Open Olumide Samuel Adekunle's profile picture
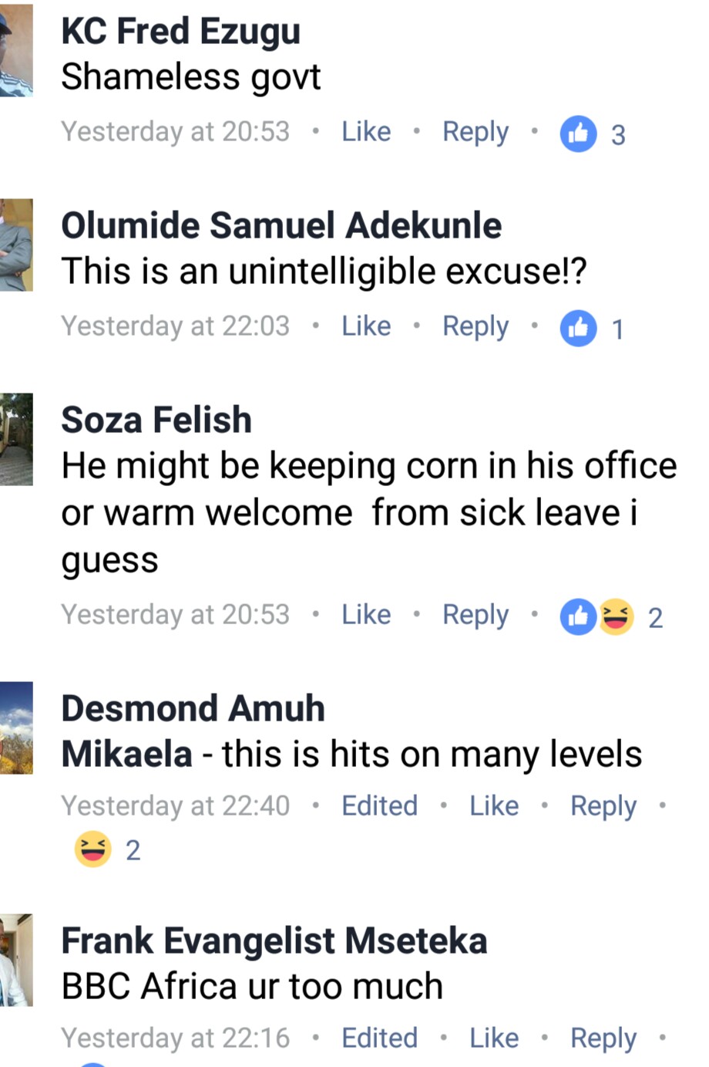The height and width of the screenshot is (1067, 709). coord(16,245)
